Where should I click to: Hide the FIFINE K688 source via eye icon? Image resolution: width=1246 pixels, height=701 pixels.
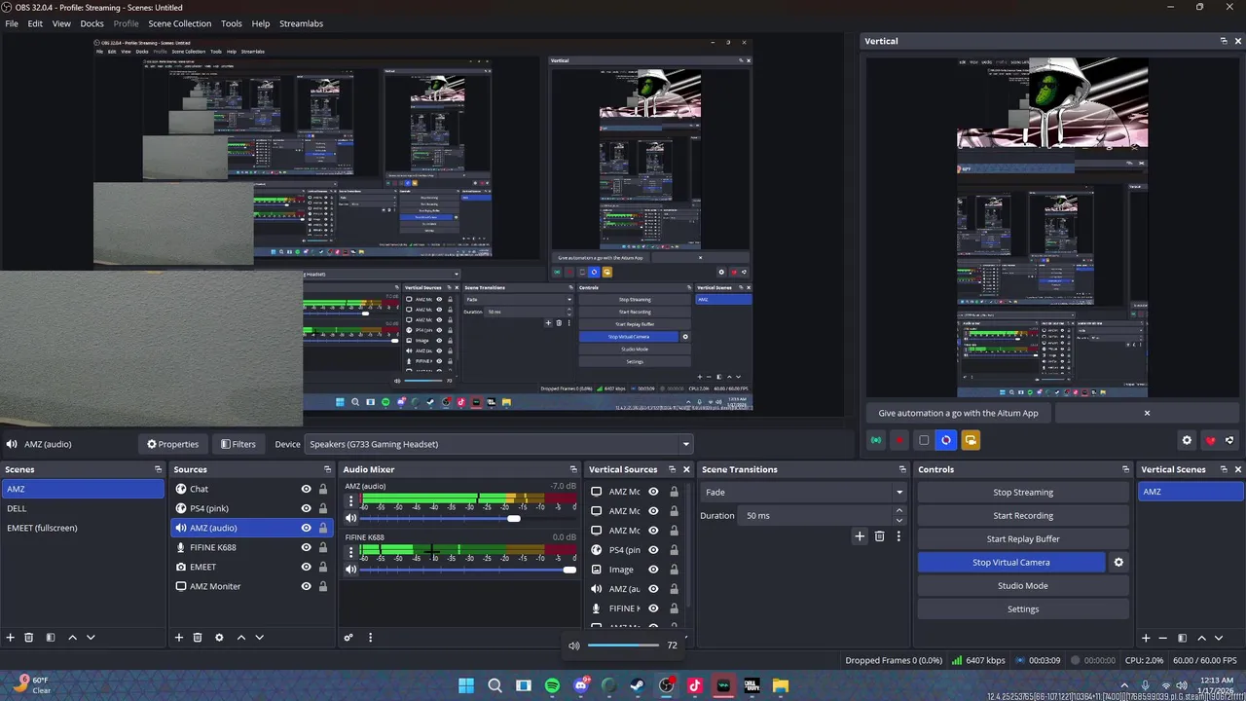pos(306,547)
